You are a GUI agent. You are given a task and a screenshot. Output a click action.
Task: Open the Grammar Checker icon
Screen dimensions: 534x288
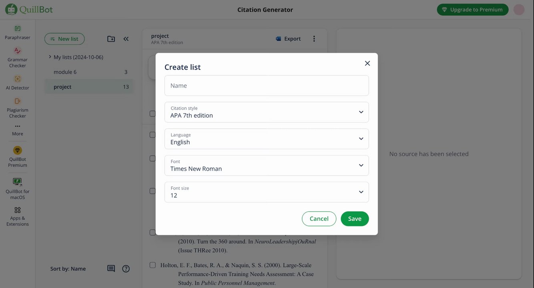(x=18, y=51)
